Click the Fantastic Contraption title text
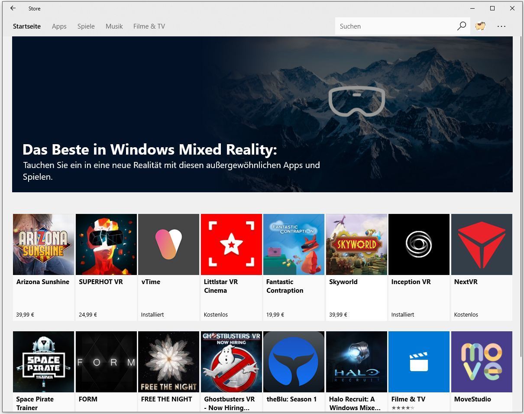 [x=285, y=286]
